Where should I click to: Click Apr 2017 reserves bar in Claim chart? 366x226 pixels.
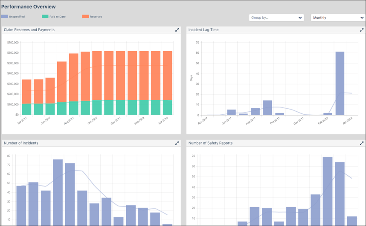[26, 92]
